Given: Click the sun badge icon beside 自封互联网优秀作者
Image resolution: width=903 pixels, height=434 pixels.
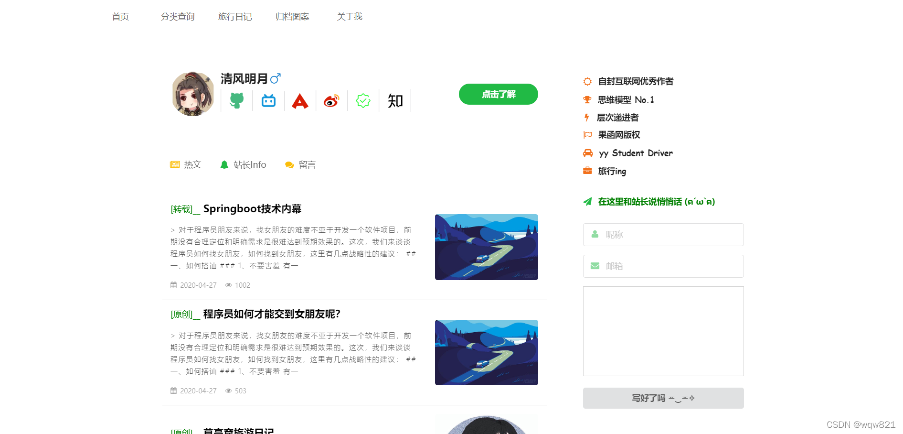Looking at the screenshot, I should pos(587,81).
